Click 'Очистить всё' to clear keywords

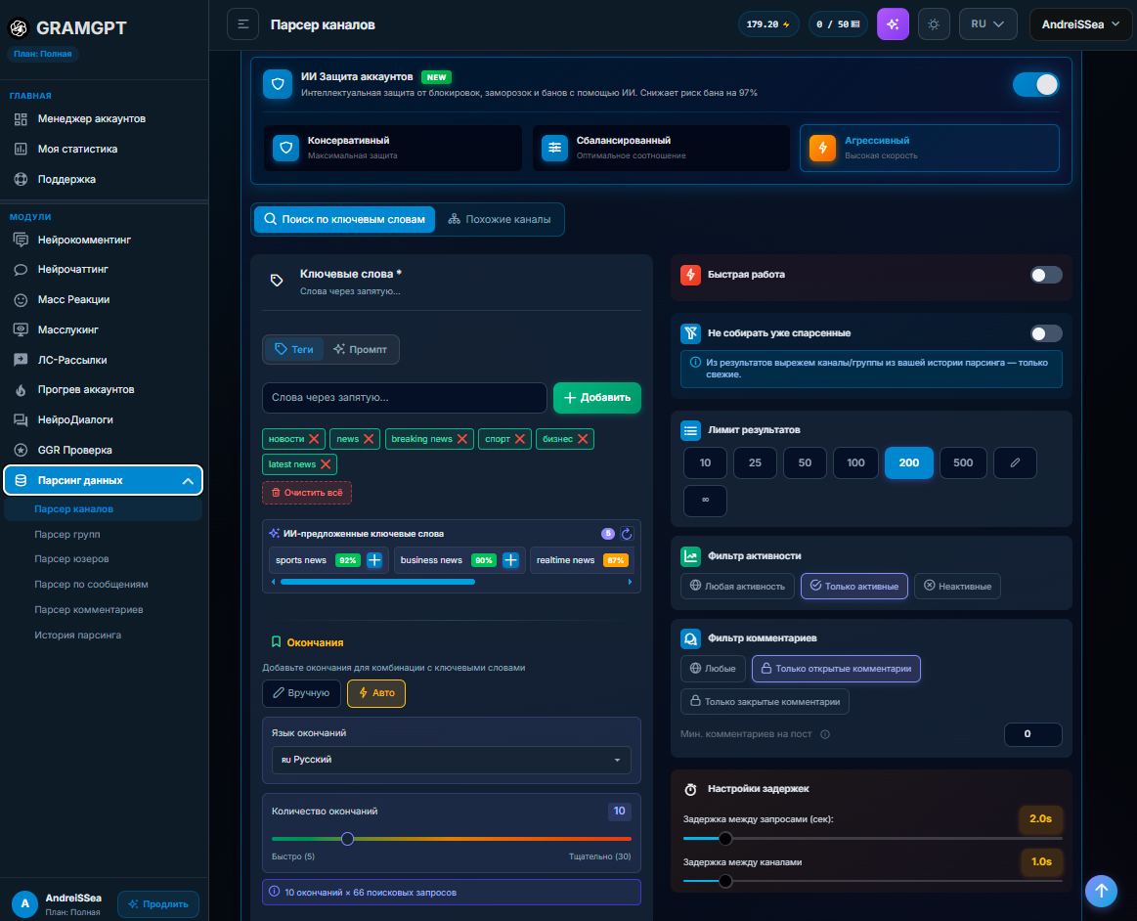pos(307,493)
